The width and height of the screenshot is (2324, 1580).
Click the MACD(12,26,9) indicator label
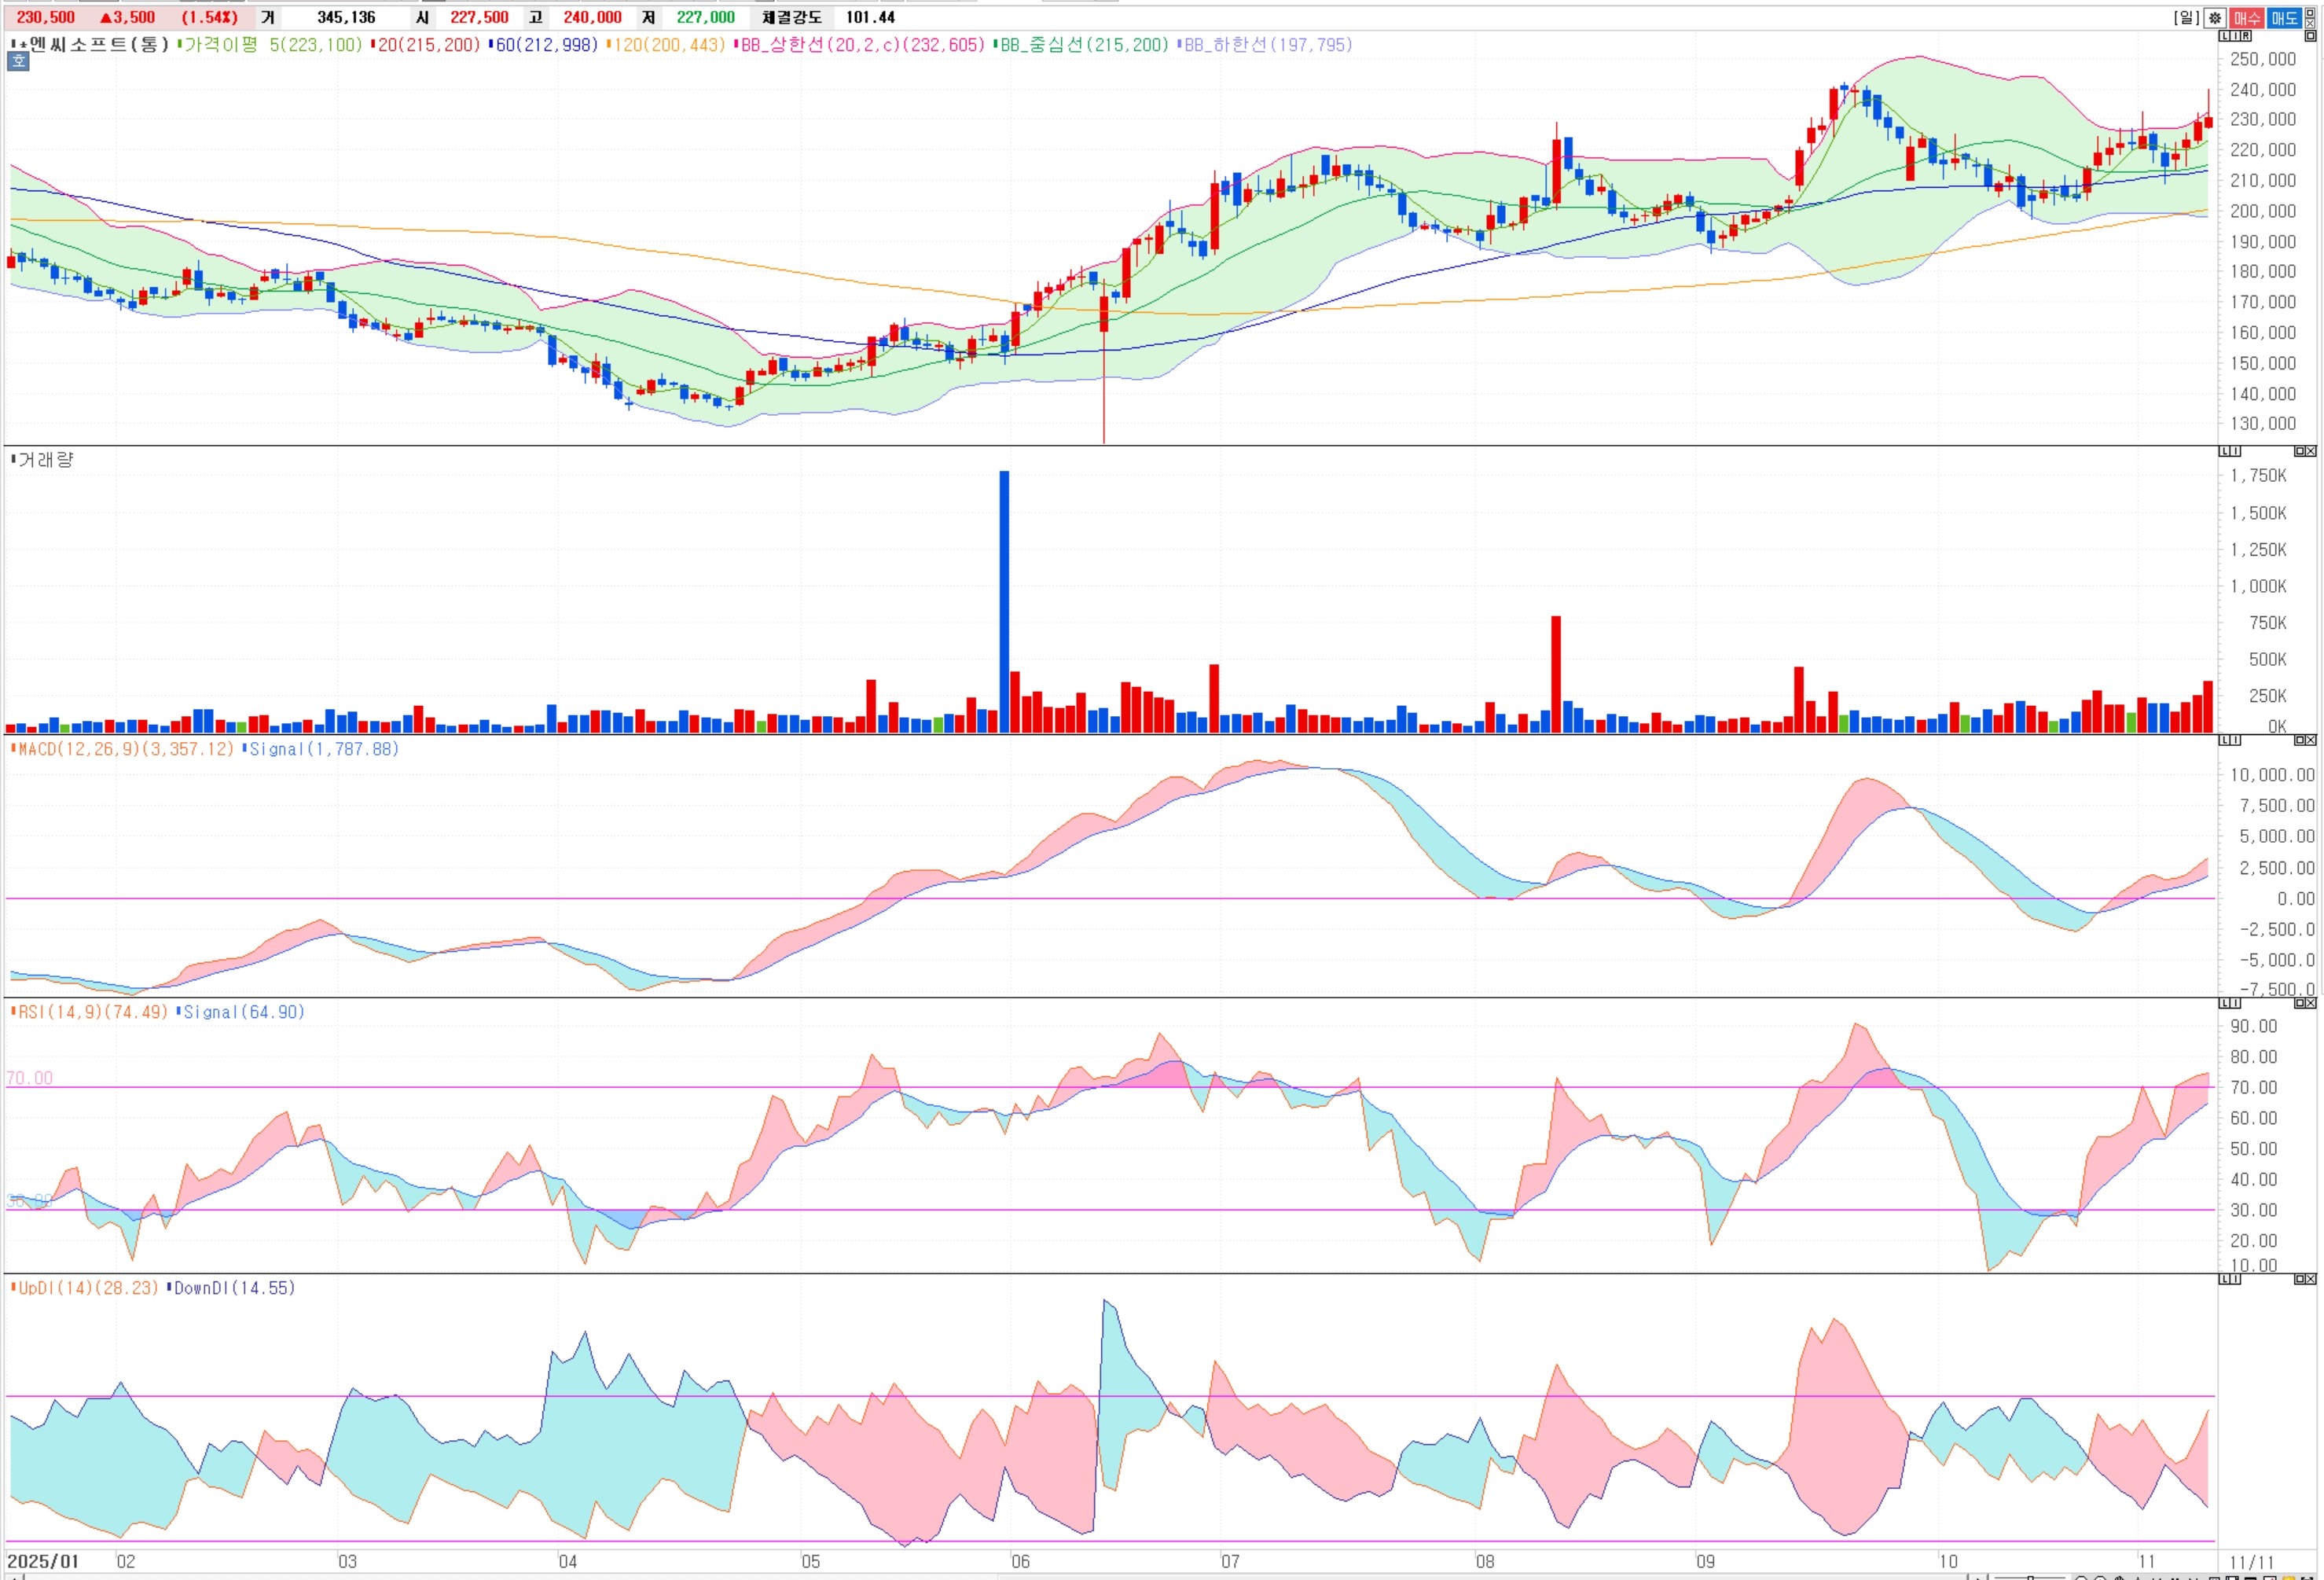[x=125, y=749]
